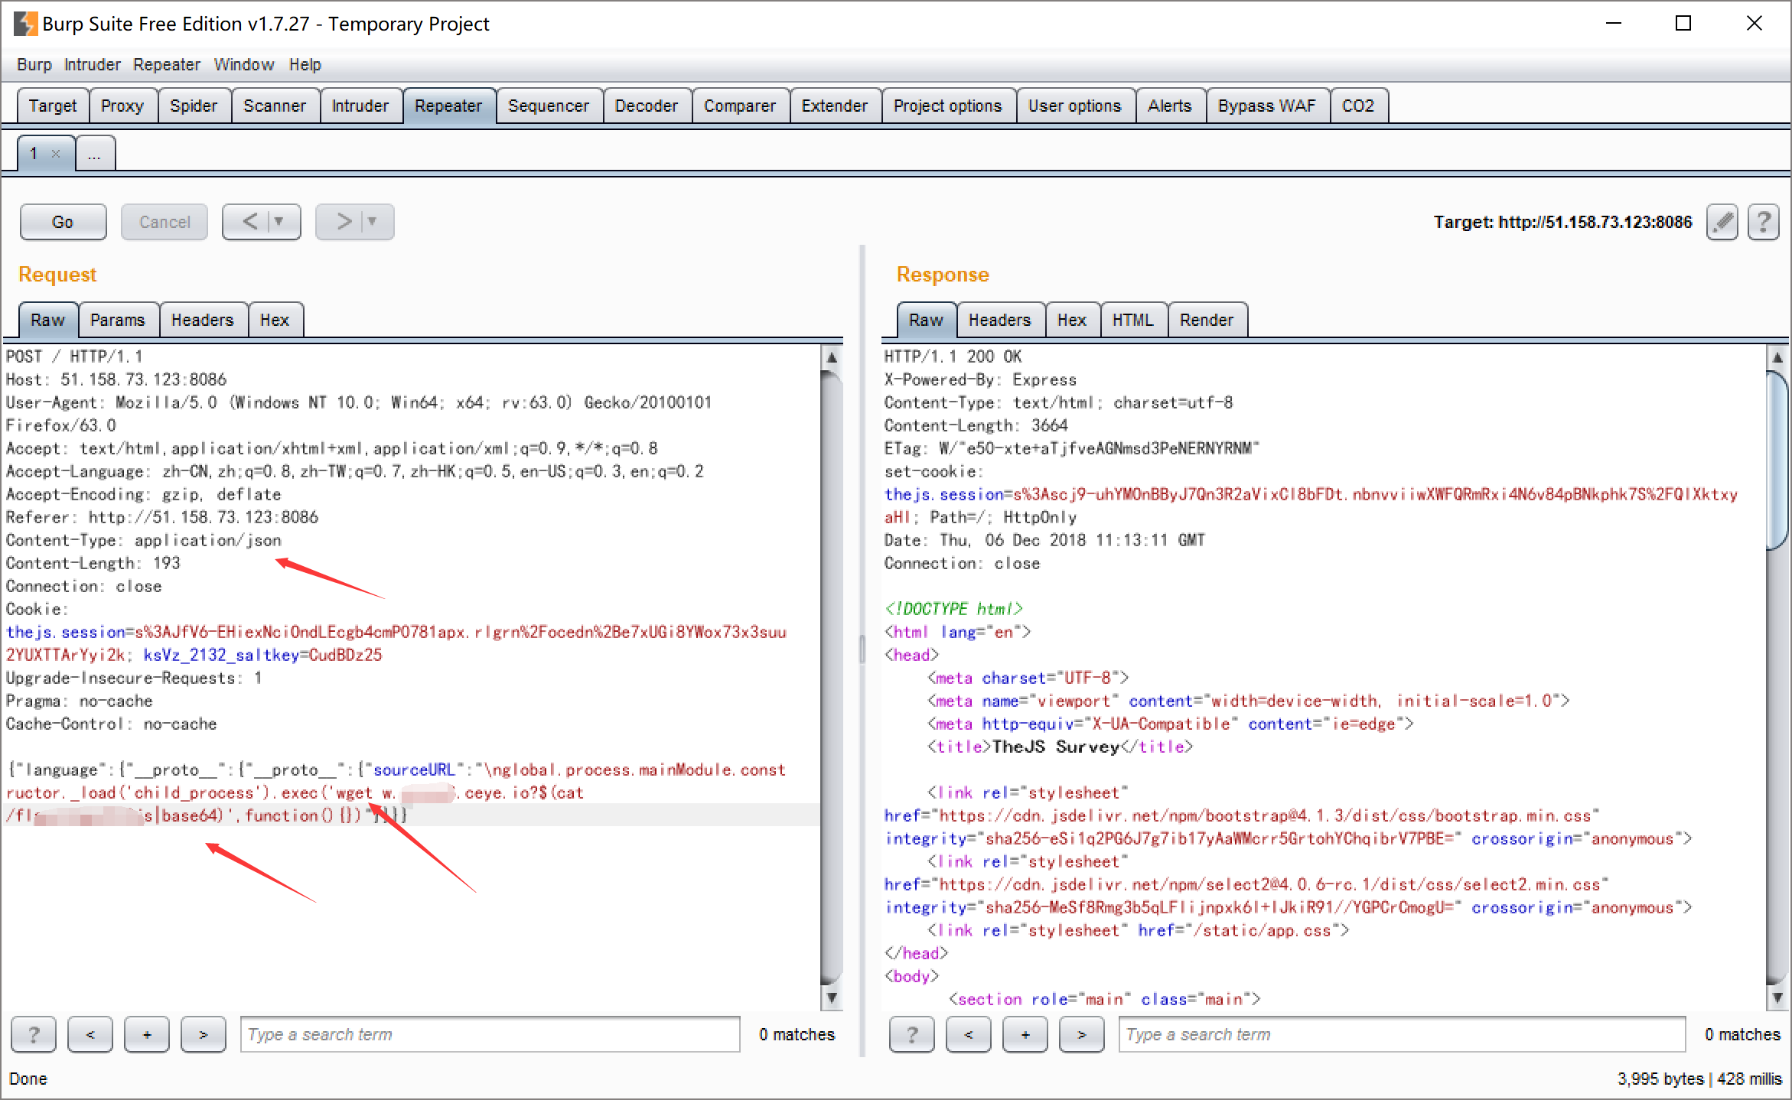Edit target with the pencil icon
This screenshot has height=1100, width=1792.
coord(1722,223)
